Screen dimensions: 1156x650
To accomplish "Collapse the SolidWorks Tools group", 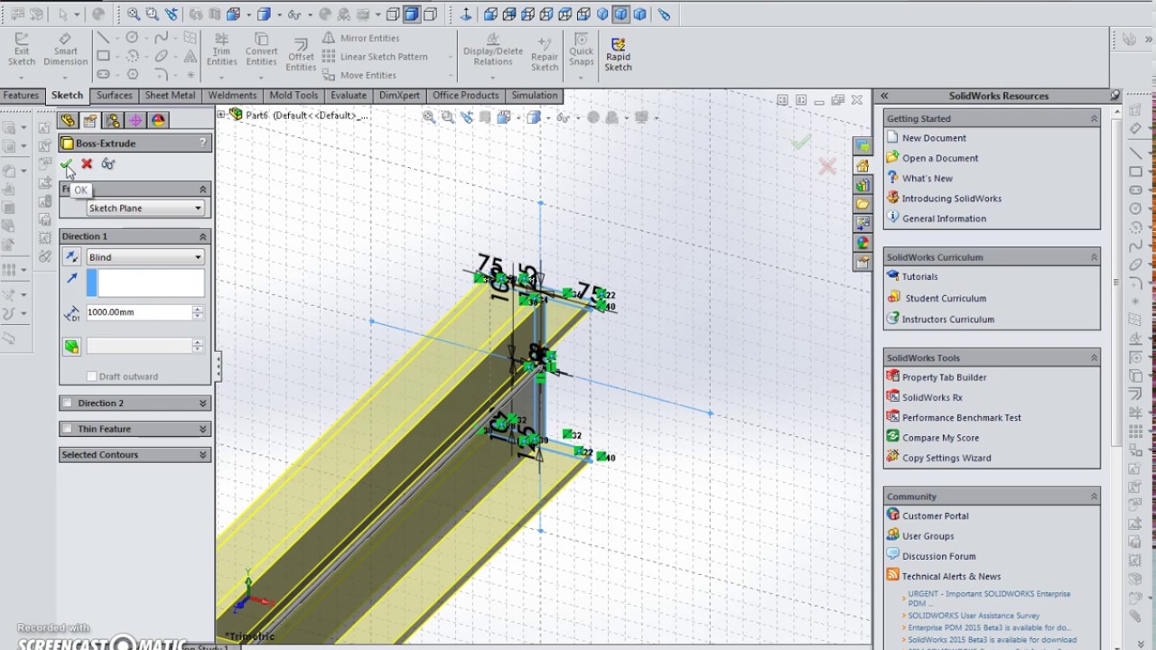I will [1094, 357].
